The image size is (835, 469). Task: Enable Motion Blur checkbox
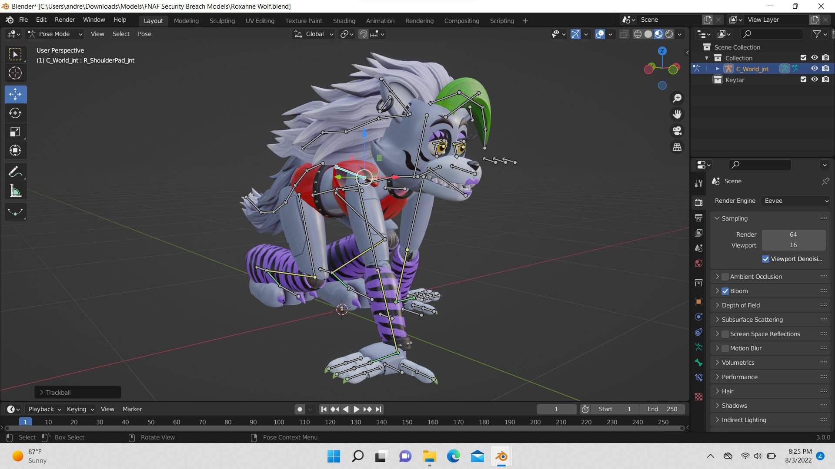[725, 348]
